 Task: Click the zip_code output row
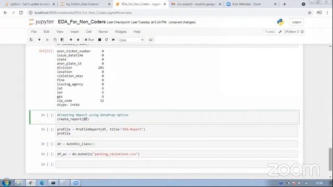(x=80, y=101)
